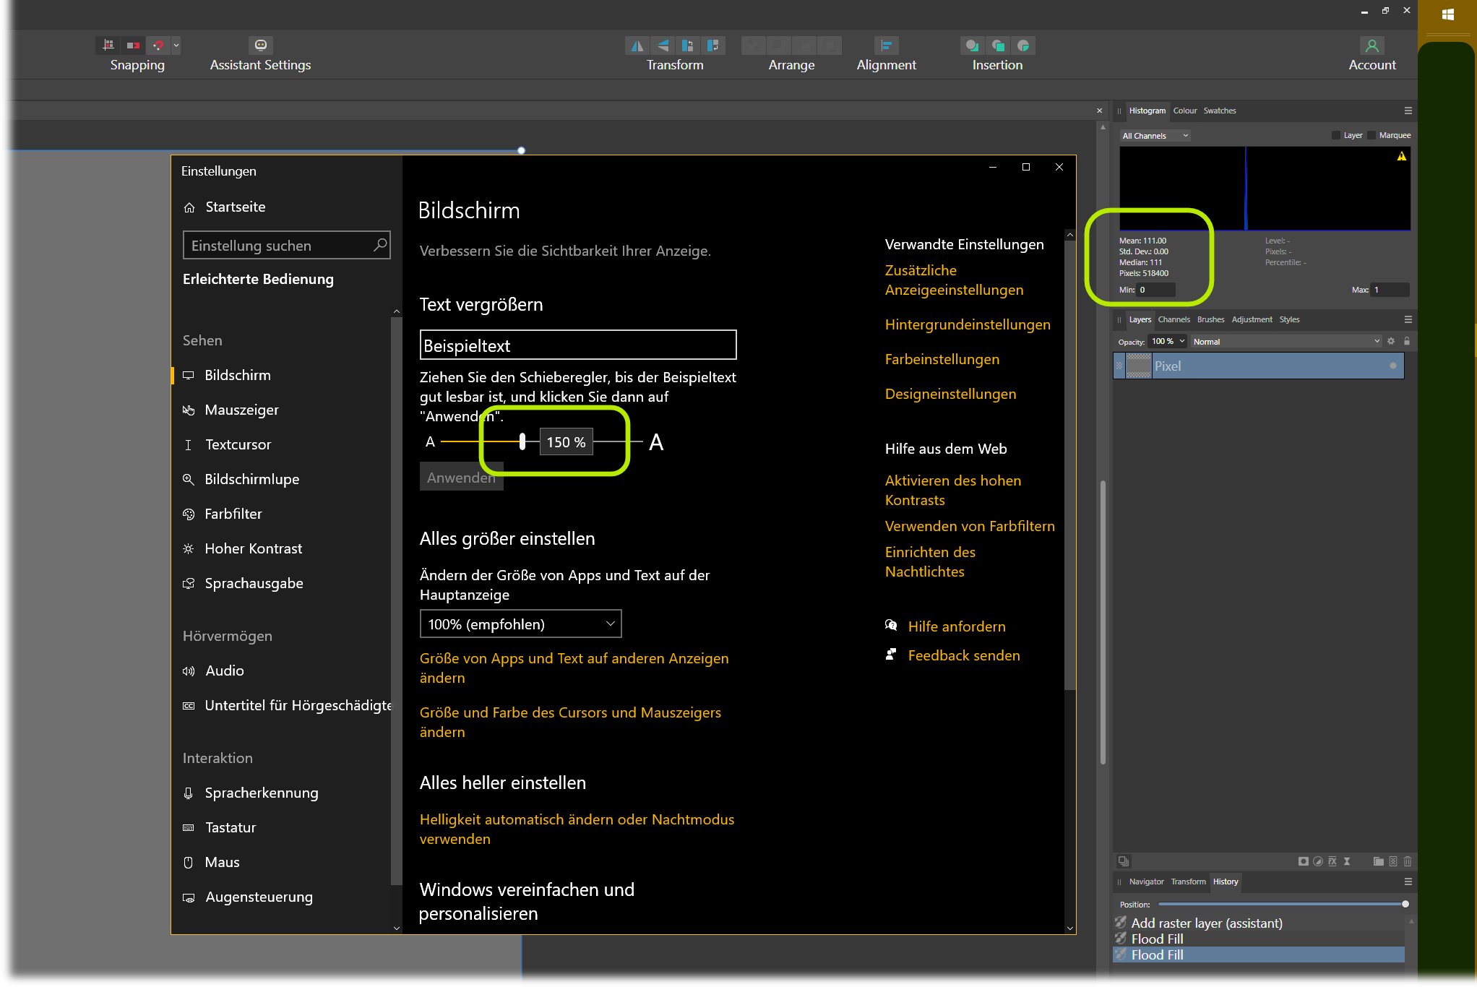The height and width of the screenshot is (987, 1477).
Task: Open the All Channels dropdown
Action: 1155,136
